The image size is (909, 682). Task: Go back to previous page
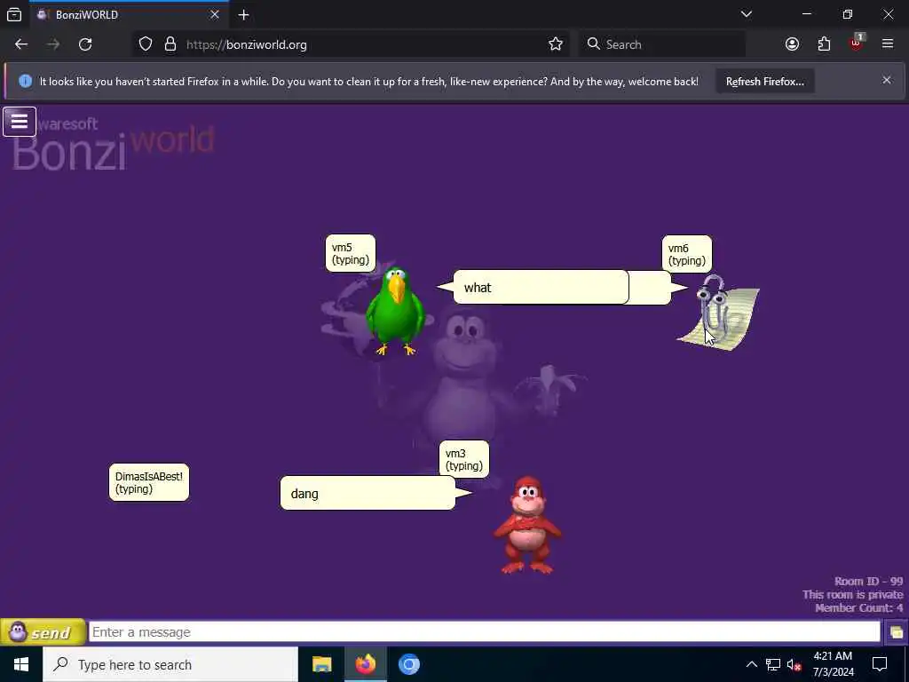click(21, 44)
